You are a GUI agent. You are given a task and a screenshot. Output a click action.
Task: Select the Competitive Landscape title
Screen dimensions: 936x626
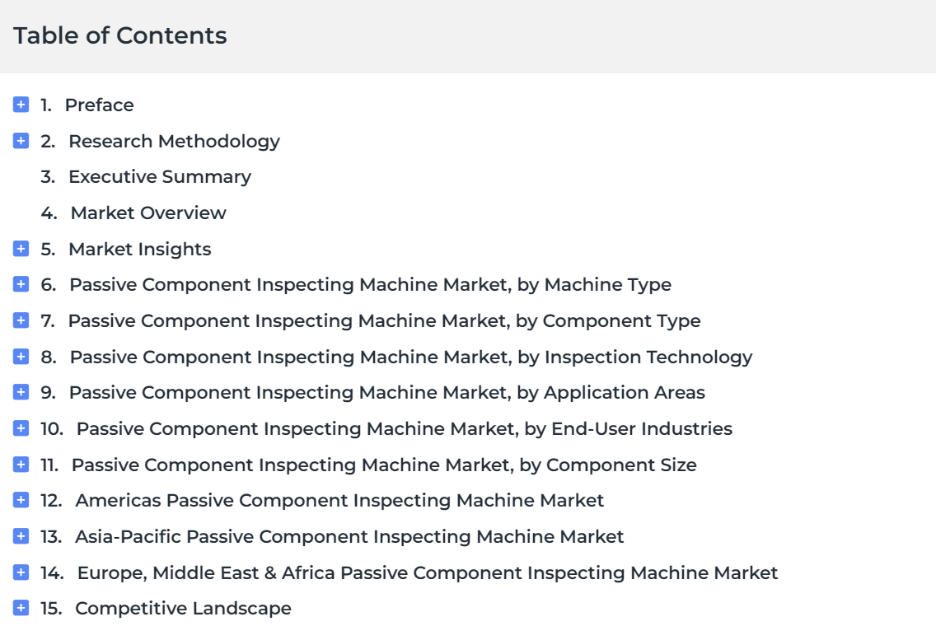[x=183, y=609]
